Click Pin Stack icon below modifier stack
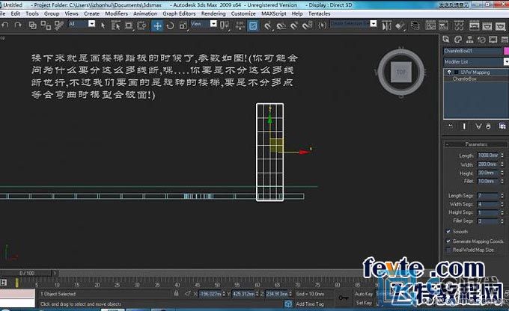This screenshot has width=509, height=311. pos(451,126)
